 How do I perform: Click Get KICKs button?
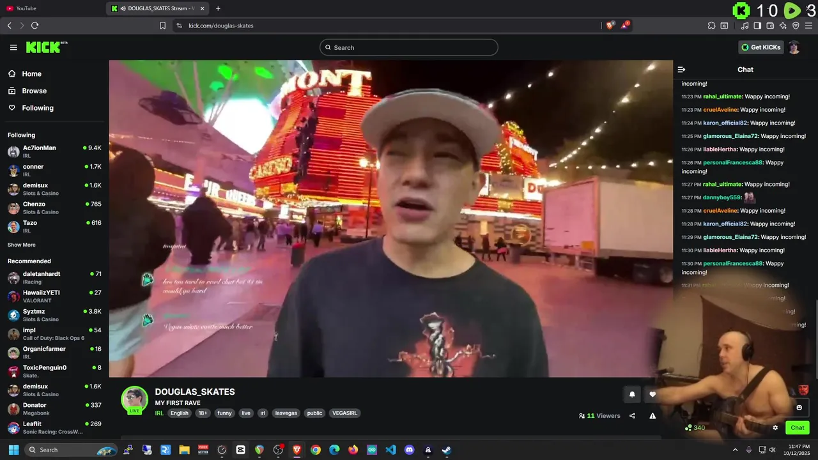tap(760, 47)
